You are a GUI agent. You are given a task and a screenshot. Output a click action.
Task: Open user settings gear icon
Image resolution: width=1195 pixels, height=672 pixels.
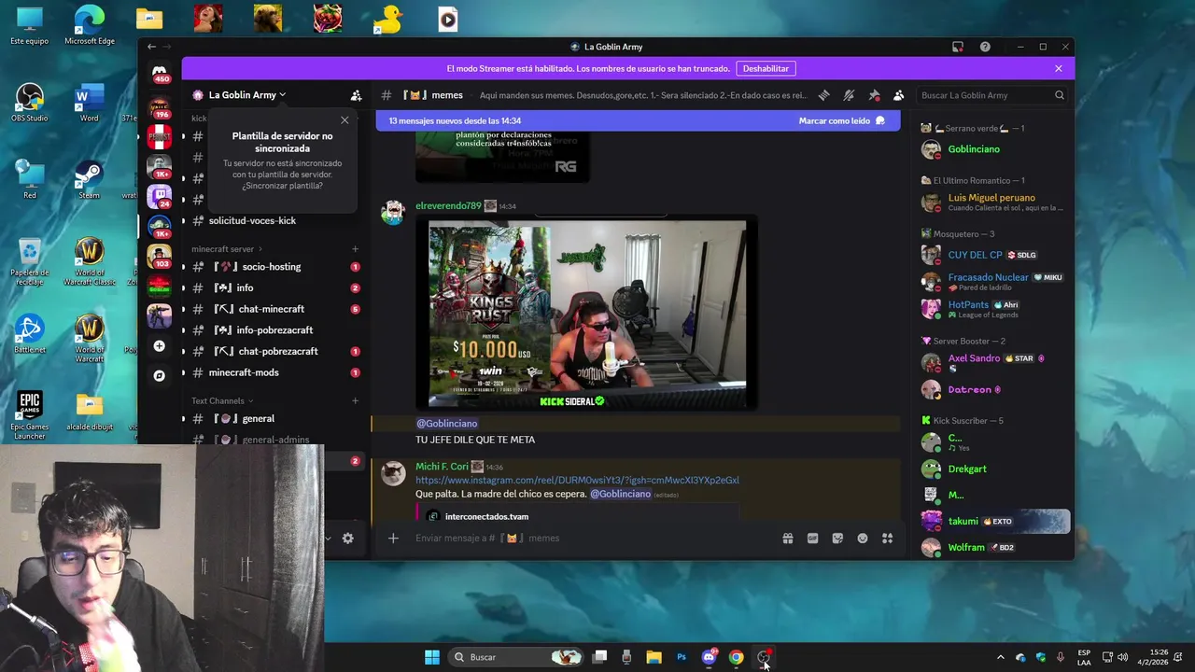[x=348, y=538]
